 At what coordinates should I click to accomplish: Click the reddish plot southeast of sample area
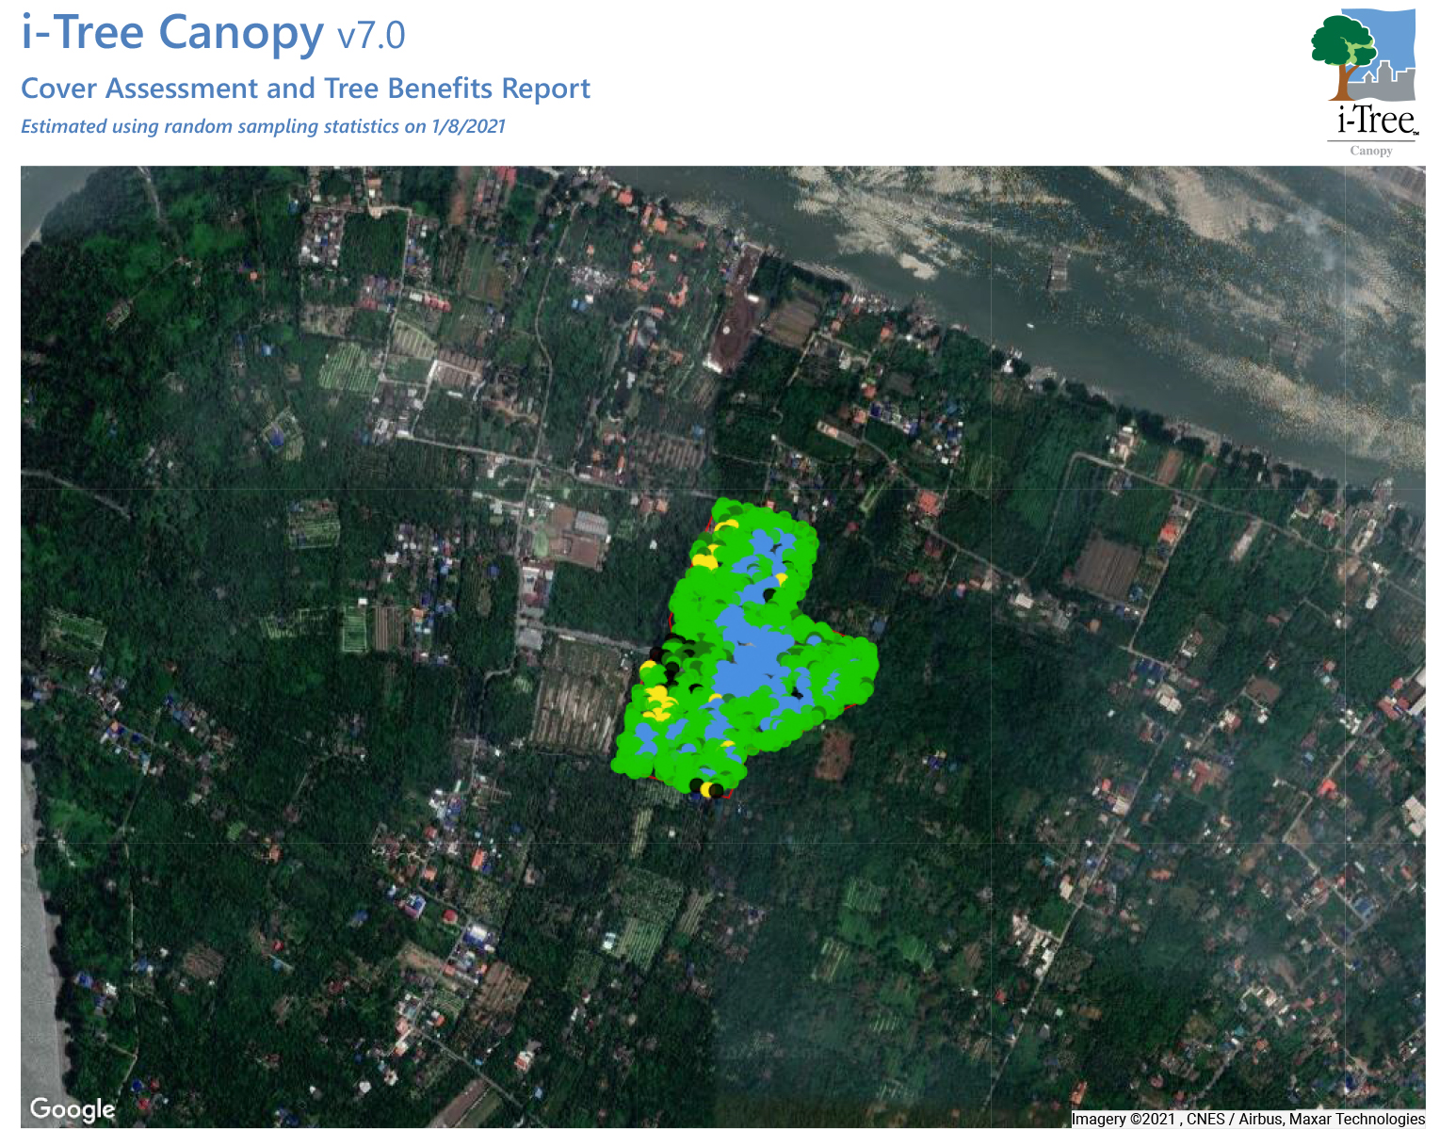pyautogui.click(x=833, y=753)
